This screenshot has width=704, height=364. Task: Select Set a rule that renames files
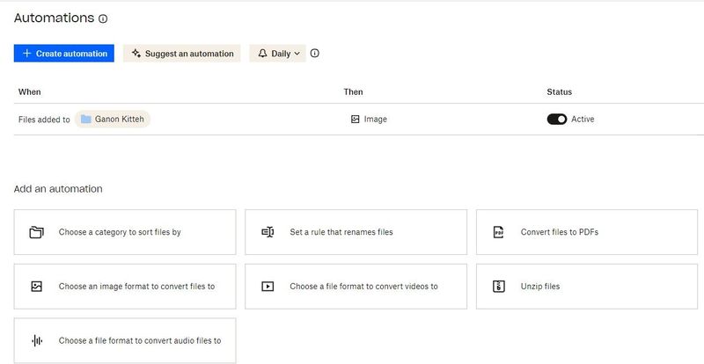356,232
